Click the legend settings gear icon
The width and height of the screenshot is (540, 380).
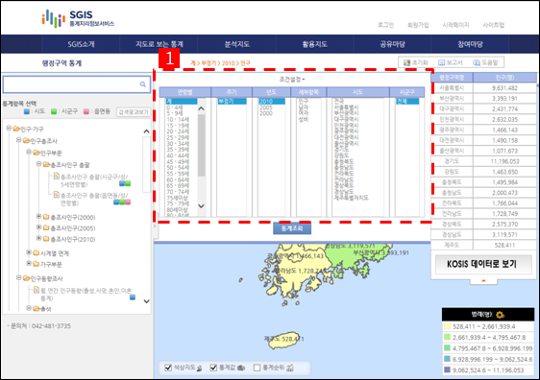(x=500, y=315)
